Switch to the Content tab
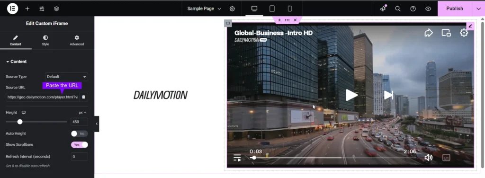485x178 pixels. coord(16,41)
